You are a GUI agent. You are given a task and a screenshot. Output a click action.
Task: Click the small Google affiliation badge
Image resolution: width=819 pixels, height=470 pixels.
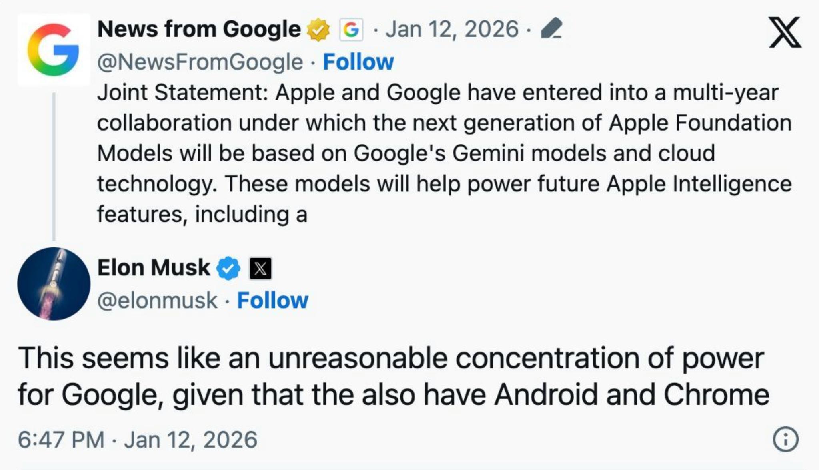[351, 30]
